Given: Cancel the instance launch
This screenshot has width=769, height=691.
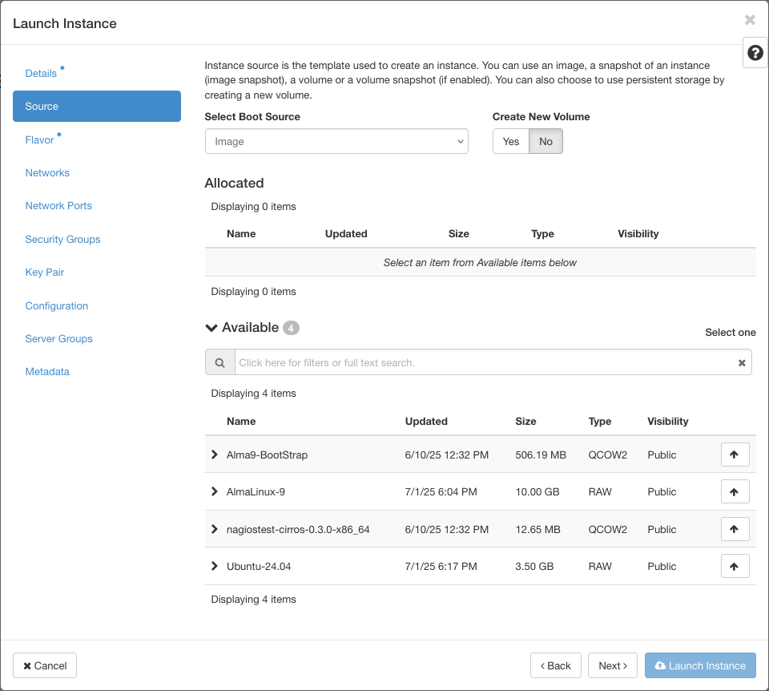Looking at the screenshot, I should (x=44, y=665).
